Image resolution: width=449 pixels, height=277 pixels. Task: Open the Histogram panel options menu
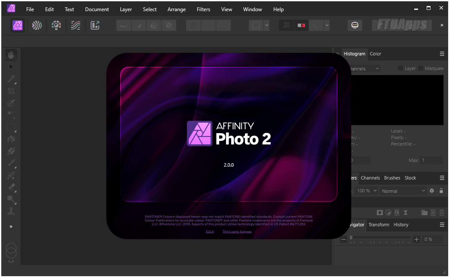tap(442, 54)
